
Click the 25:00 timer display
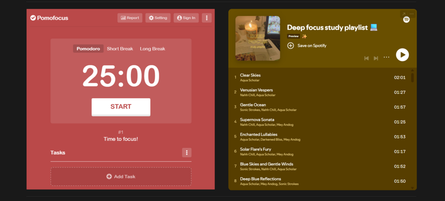click(x=121, y=76)
